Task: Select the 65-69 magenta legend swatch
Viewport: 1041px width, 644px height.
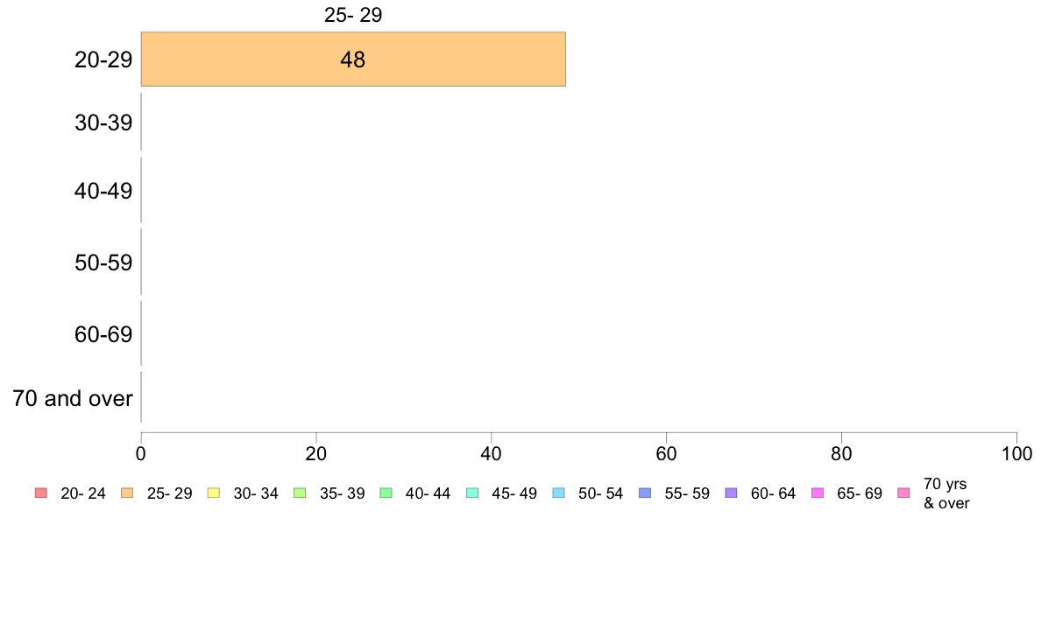Action: point(818,493)
